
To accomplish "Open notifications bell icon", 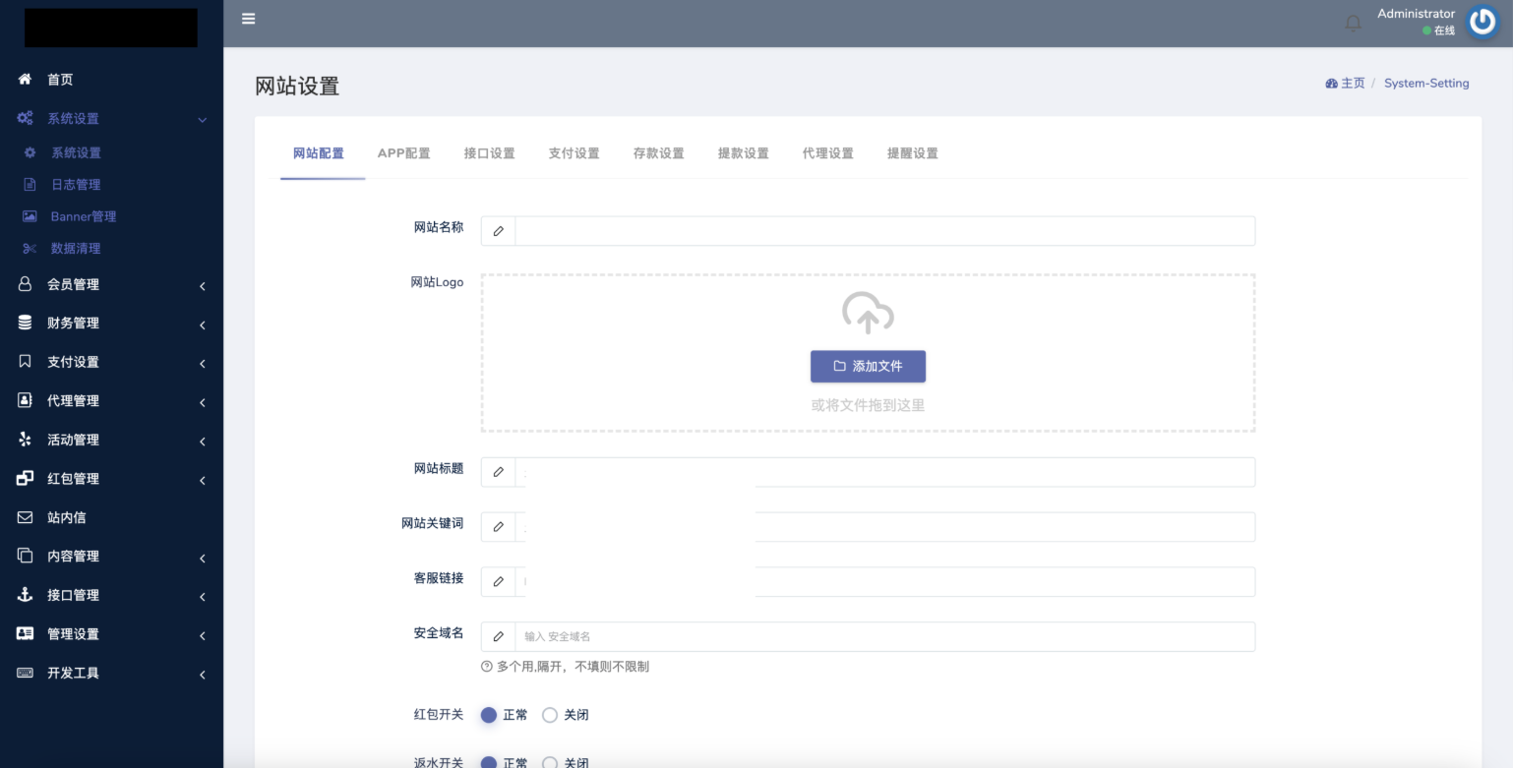I will (x=1354, y=23).
